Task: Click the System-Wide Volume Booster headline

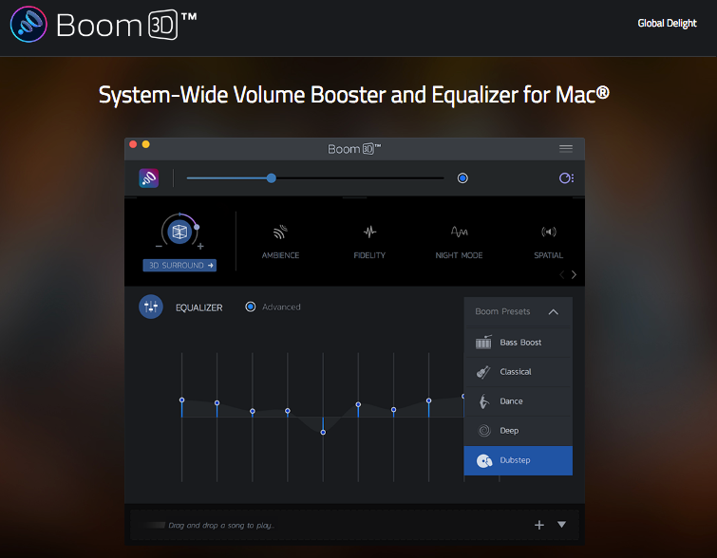Action: pyautogui.click(x=354, y=95)
